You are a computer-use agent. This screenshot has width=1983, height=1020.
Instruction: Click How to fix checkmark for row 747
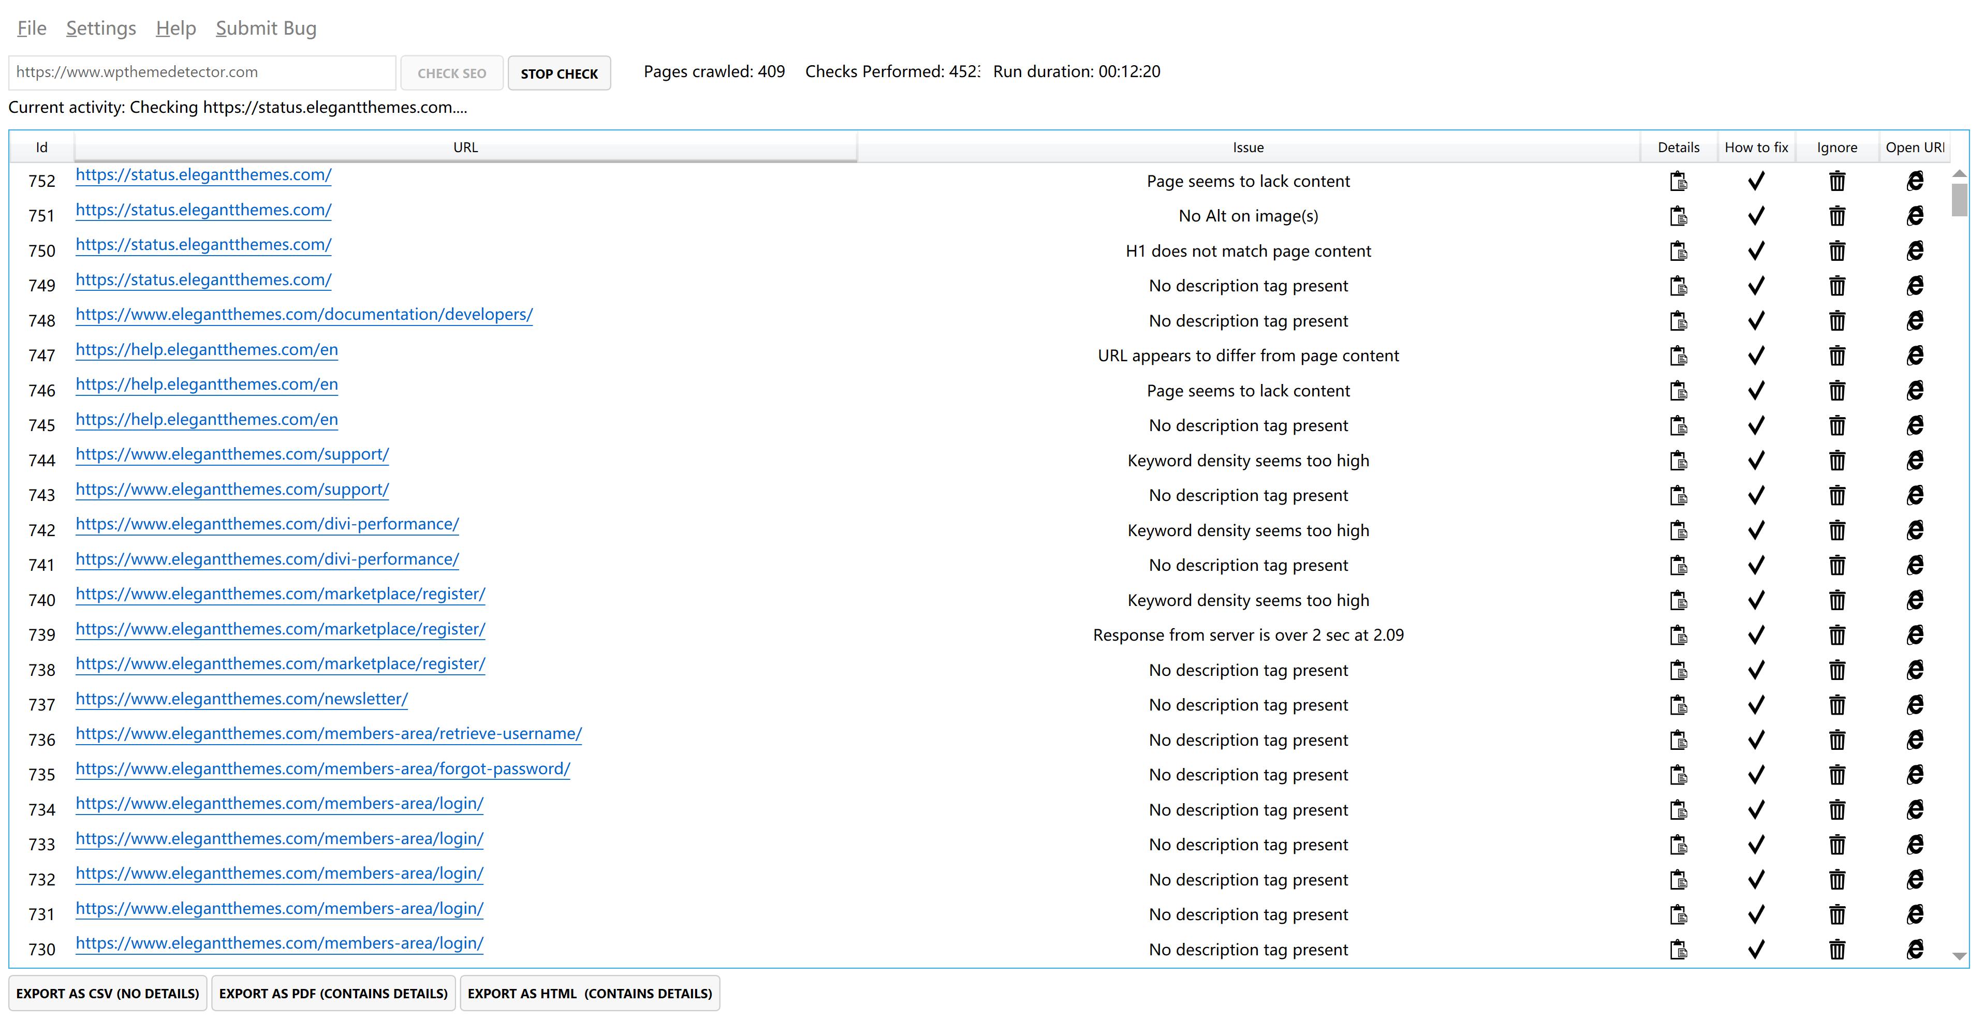tap(1756, 356)
